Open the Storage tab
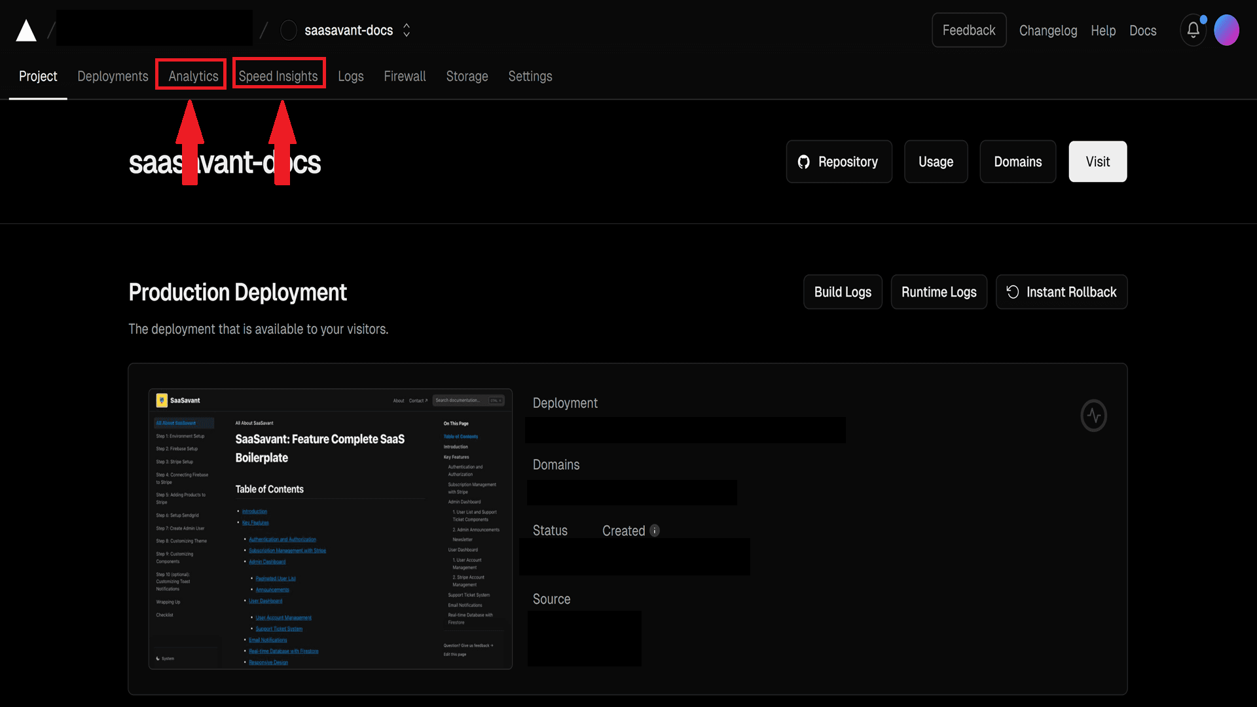 tap(467, 76)
